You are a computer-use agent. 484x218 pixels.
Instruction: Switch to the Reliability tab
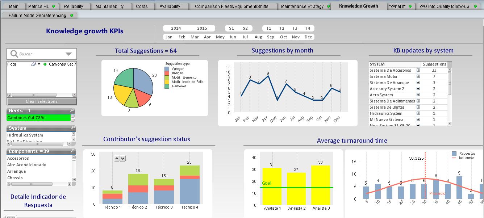[73, 6]
